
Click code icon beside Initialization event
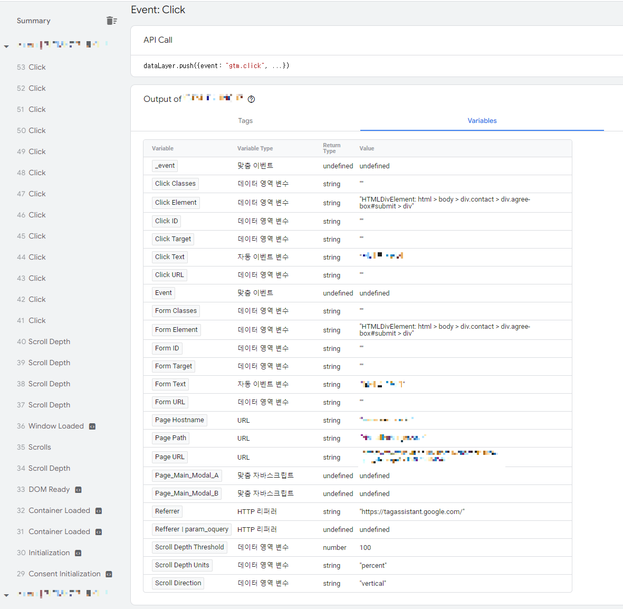click(x=78, y=553)
